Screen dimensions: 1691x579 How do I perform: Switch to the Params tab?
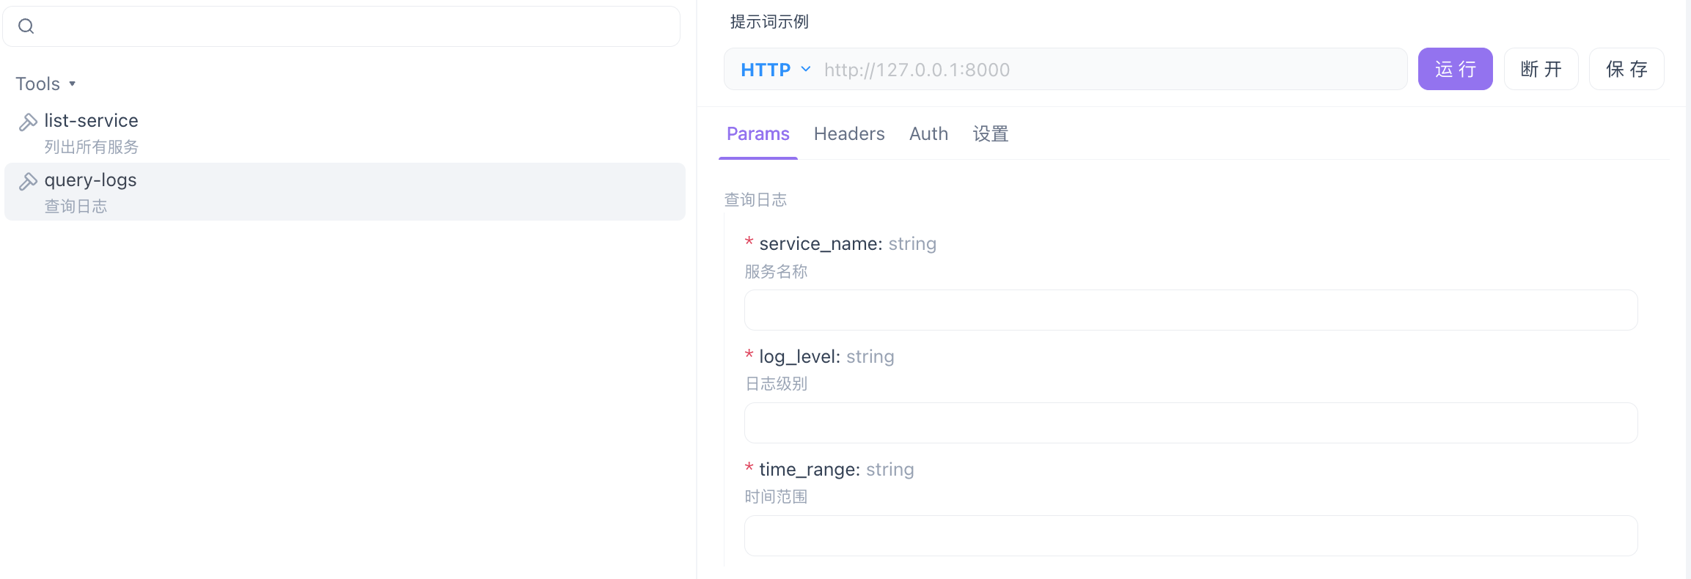coord(758,134)
